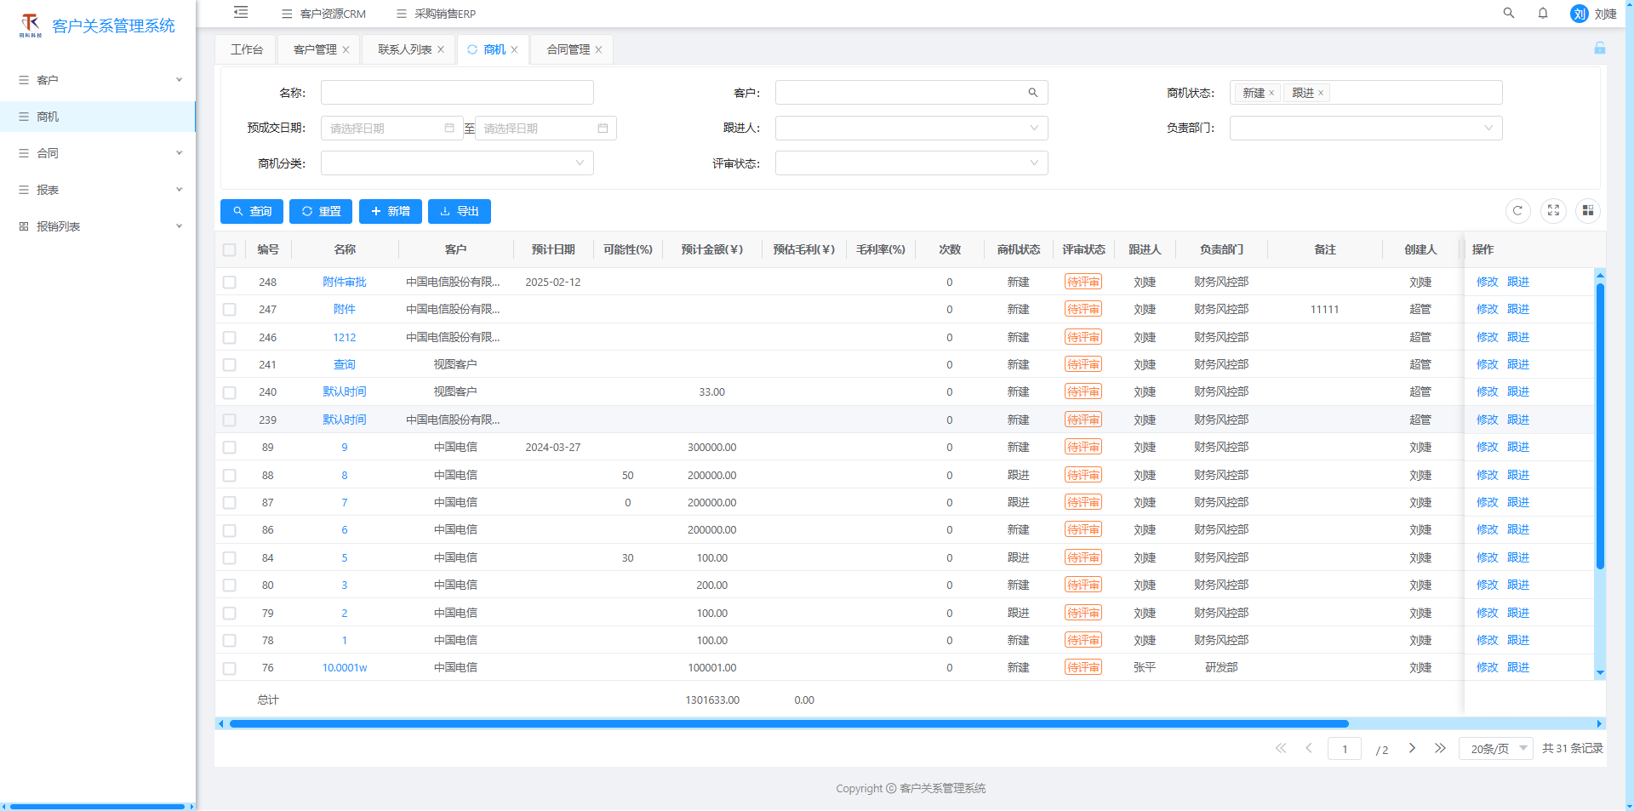The image size is (1634, 811).
Task: Close the 联系人列表 tab
Action: point(441,50)
